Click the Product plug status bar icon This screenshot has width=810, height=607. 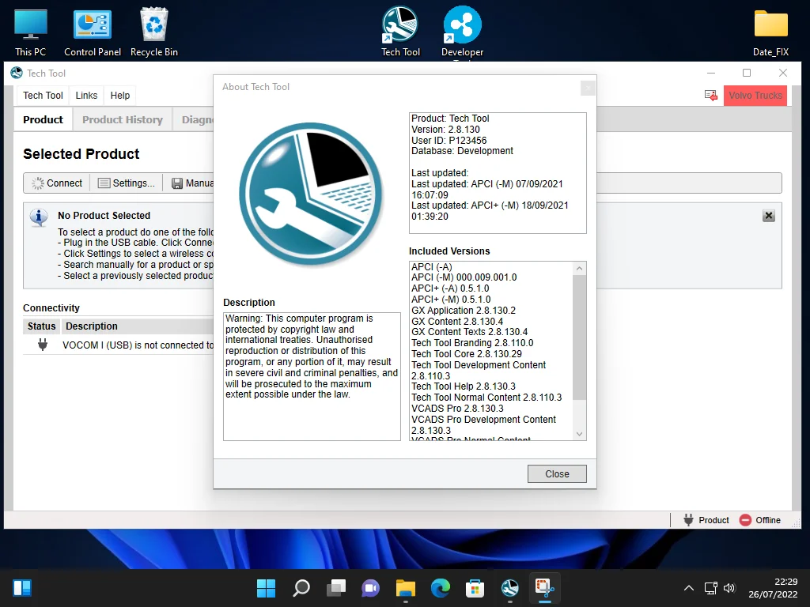(x=688, y=520)
